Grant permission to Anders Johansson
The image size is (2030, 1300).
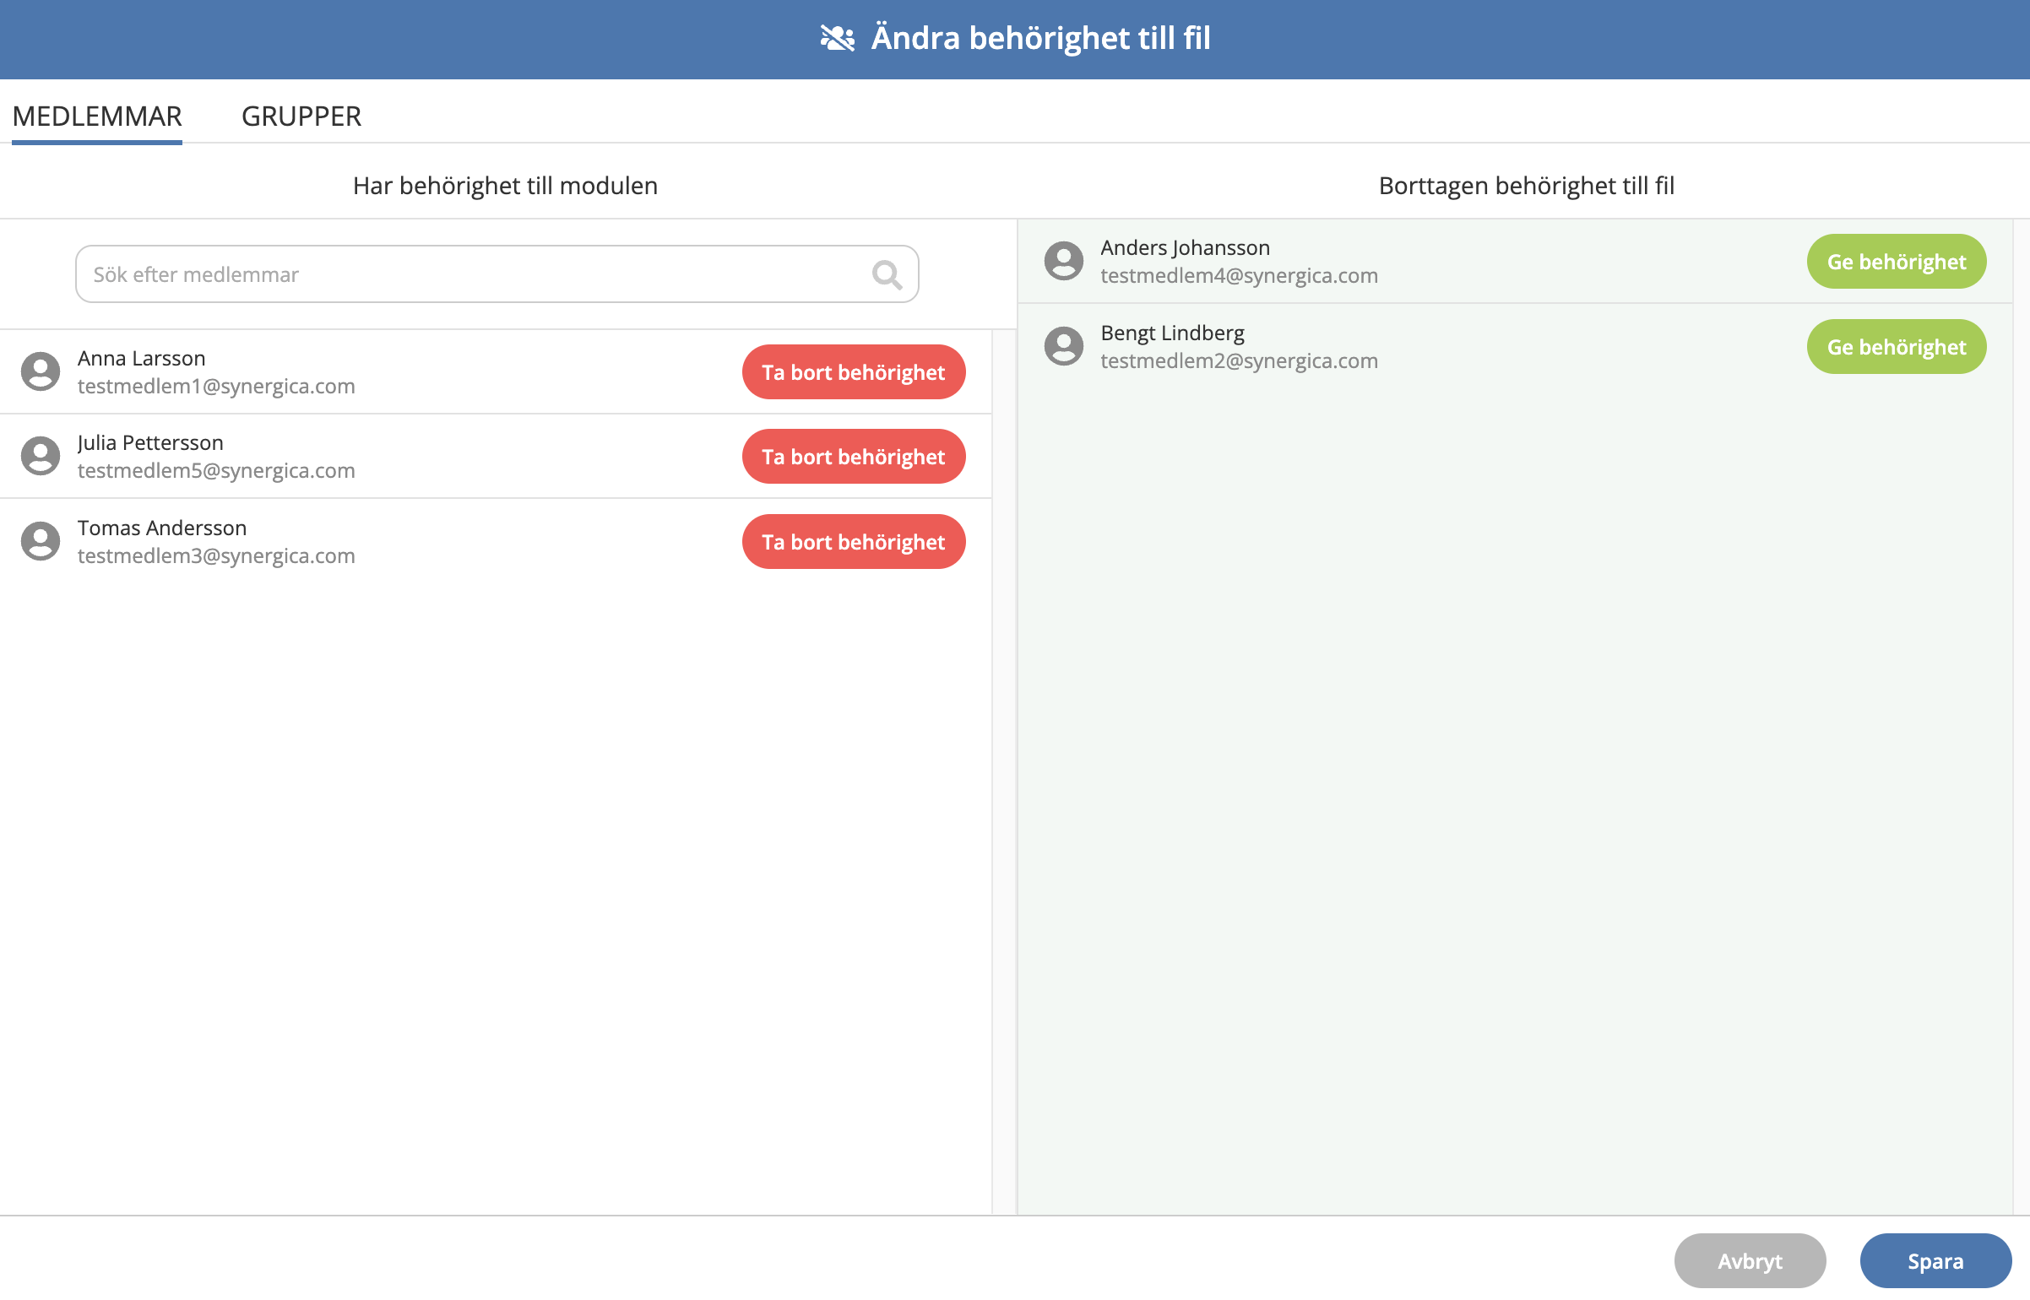[x=1897, y=261]
